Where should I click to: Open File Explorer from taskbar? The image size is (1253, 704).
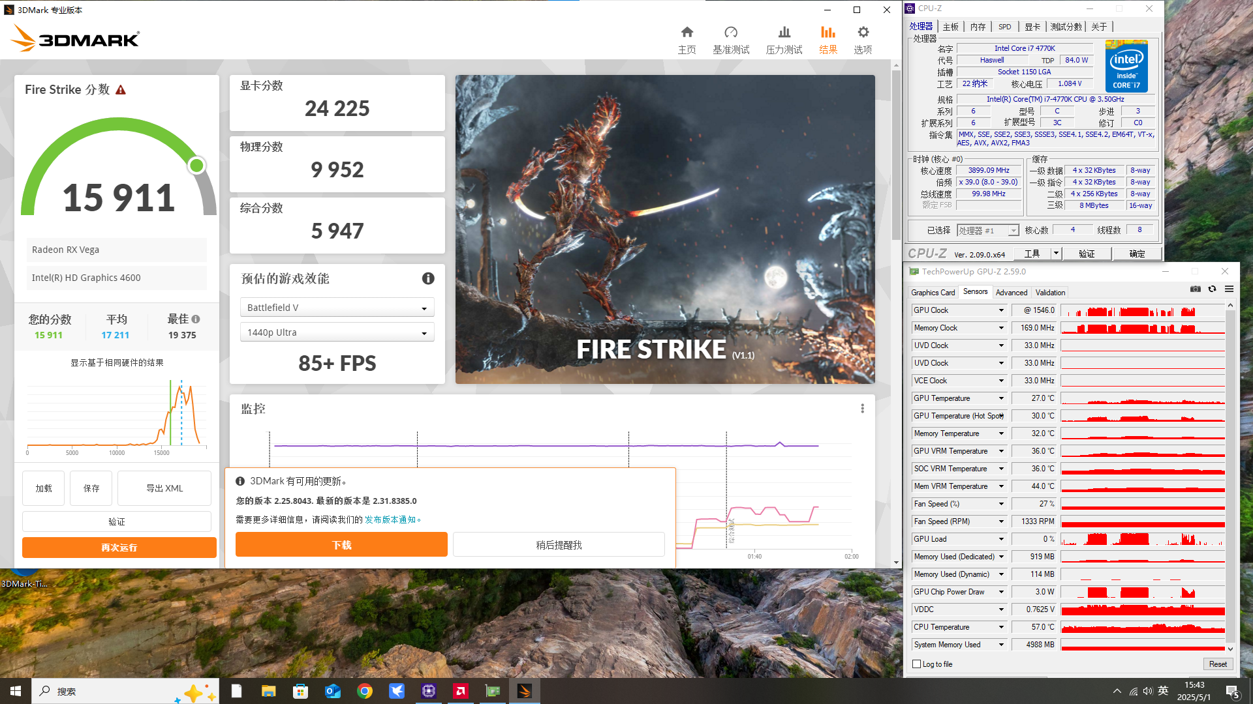coord(268,691)
